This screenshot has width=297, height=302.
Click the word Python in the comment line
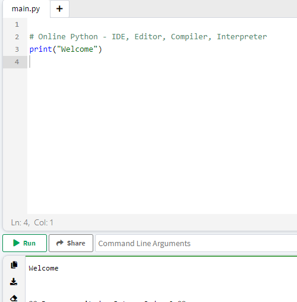pyautogui.click(x=84, y=37)
